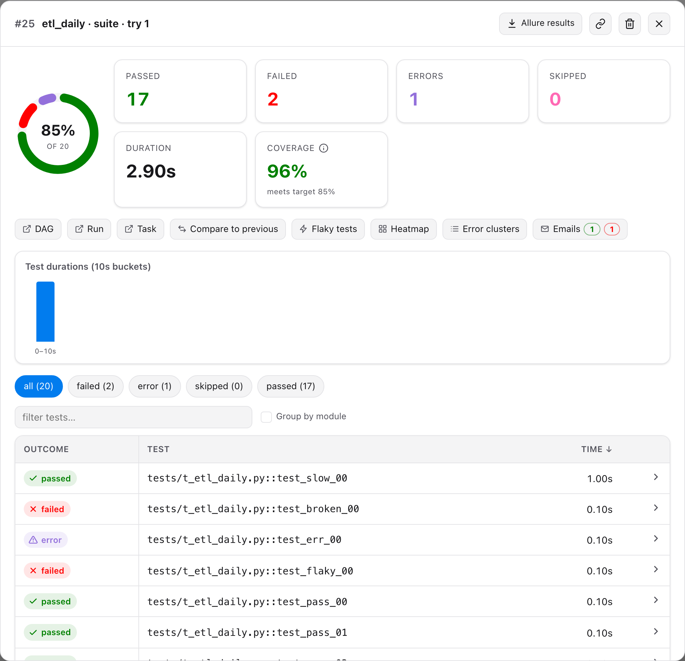Expand the test_slow_00 row chevron

[x=656, y=477]
